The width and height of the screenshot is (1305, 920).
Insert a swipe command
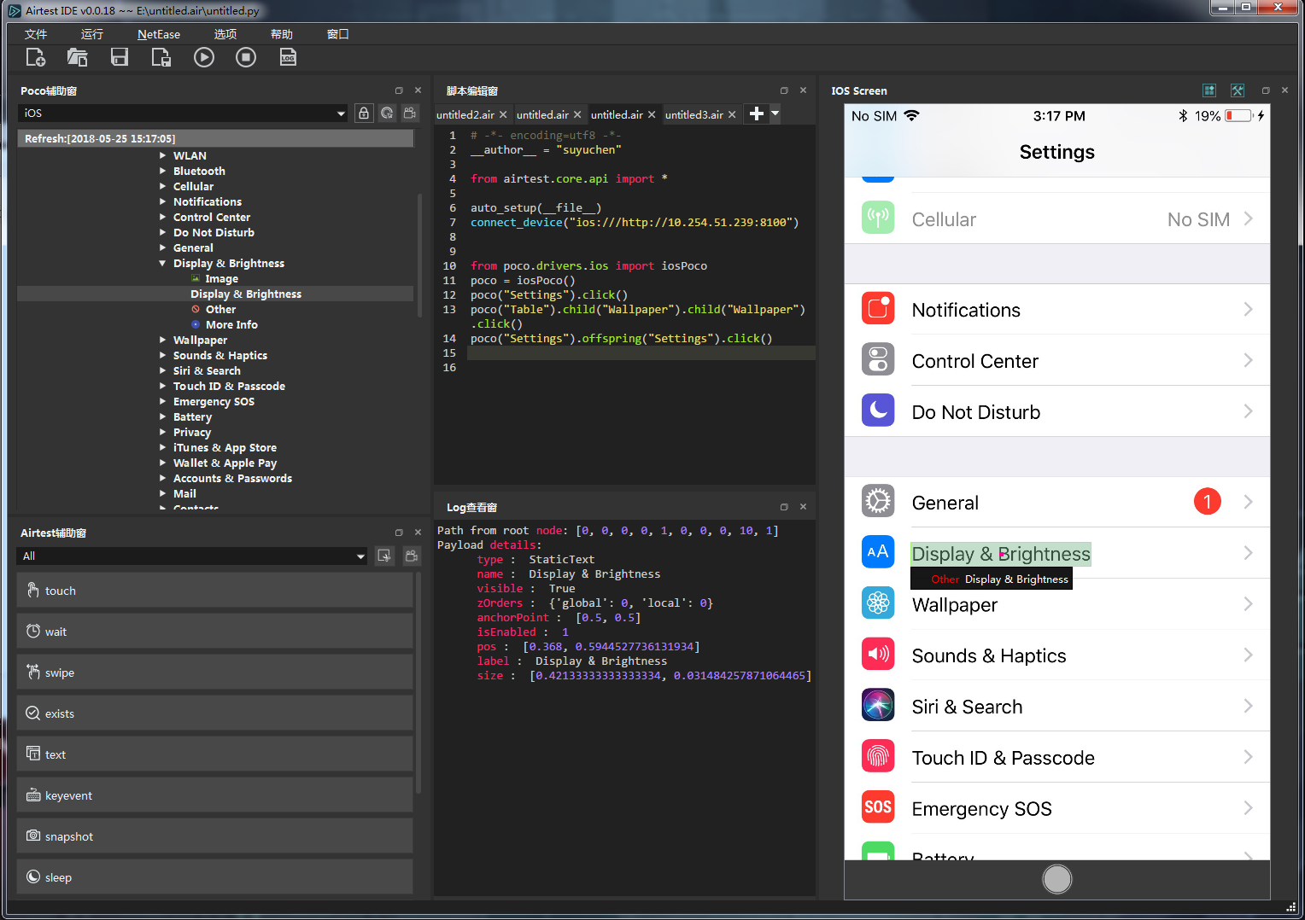click(214, 673)
